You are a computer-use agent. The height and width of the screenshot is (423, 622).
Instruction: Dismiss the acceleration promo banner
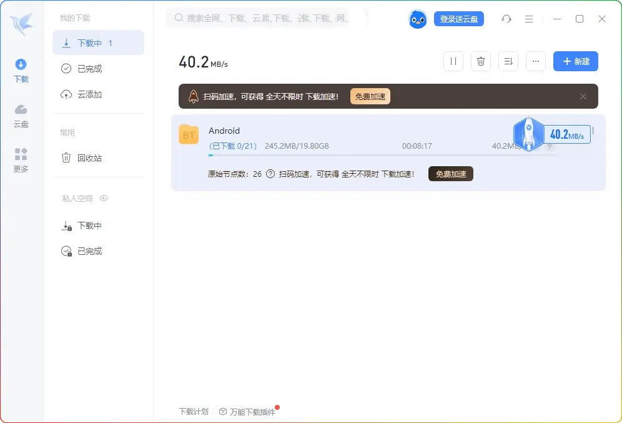(583, 96)
